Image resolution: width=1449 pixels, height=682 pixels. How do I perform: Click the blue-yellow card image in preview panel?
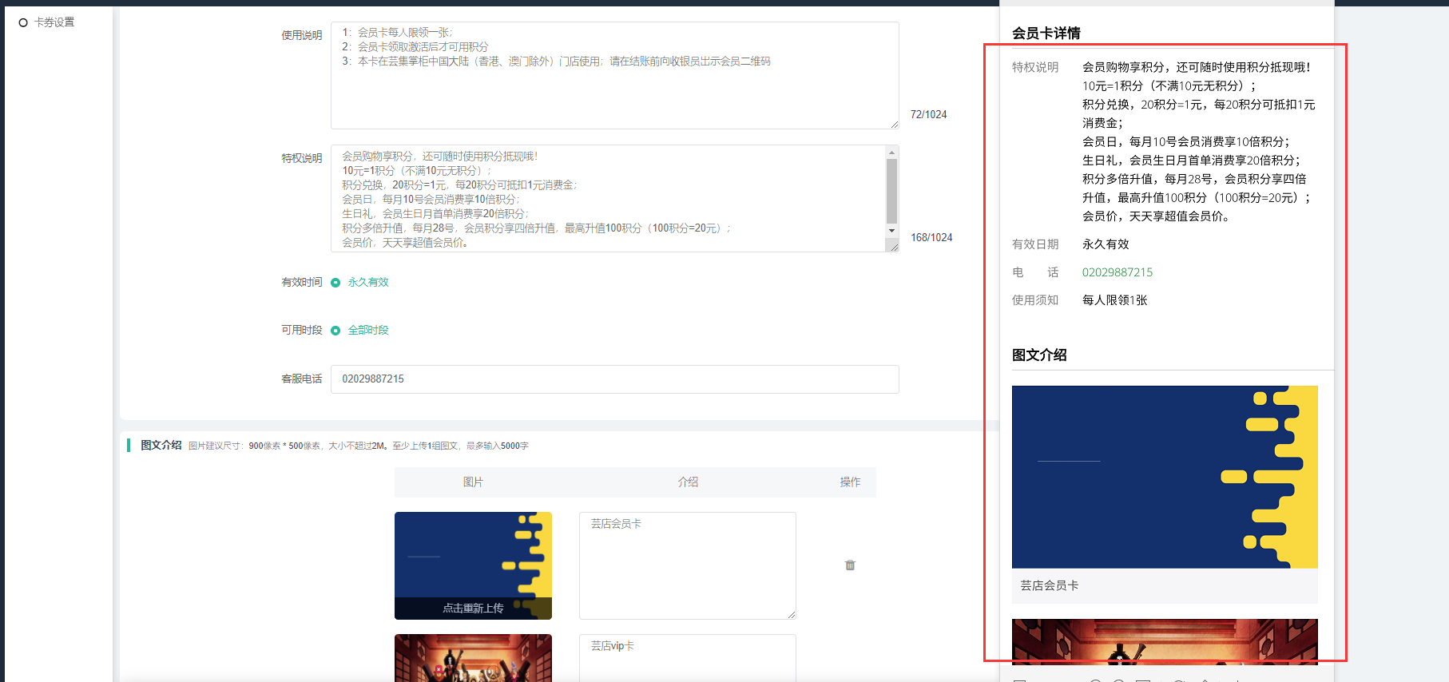coord(1164,477)
